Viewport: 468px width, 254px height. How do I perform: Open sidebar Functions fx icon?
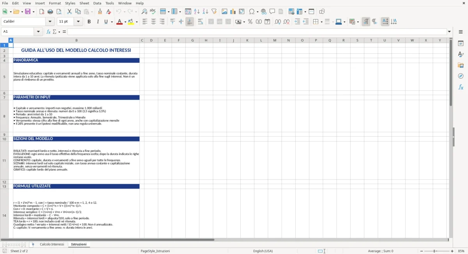click(x=461, y=87)
